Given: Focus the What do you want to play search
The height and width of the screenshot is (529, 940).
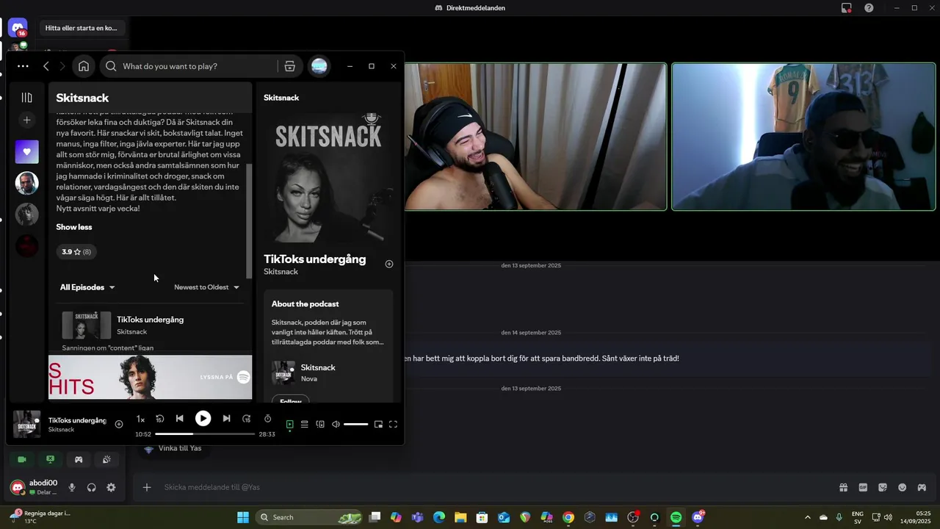Looking at the screenshot, I should click(189, 66).
